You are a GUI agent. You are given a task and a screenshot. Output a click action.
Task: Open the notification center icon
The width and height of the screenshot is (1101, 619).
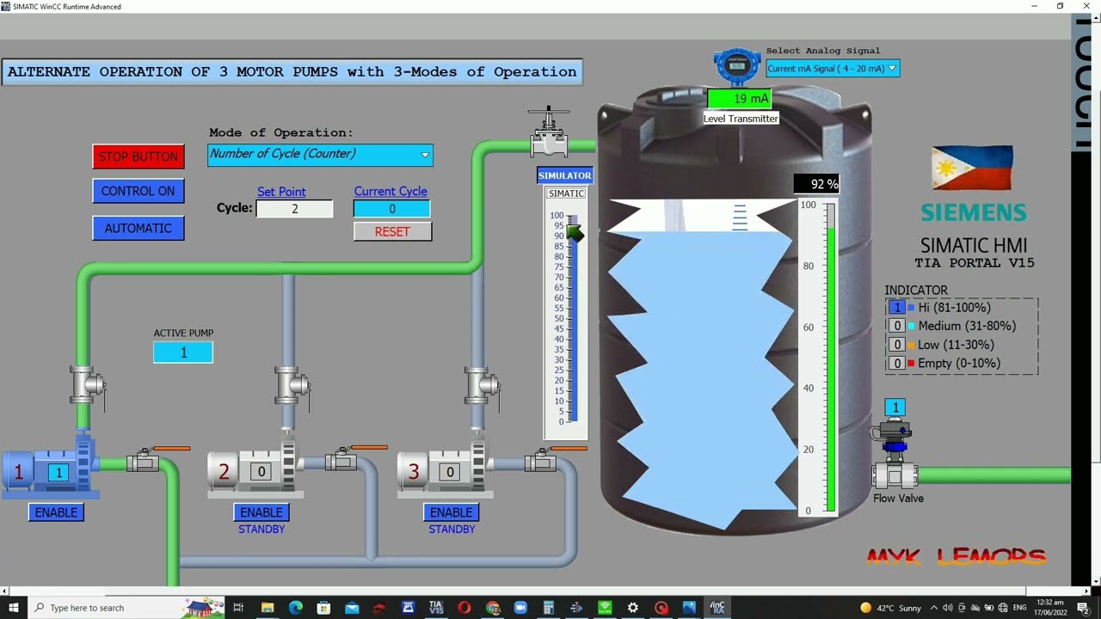point(1083,608)
